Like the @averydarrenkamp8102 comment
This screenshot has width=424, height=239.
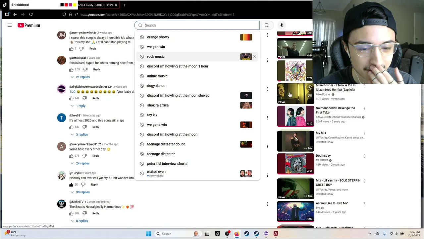(71, 156)
